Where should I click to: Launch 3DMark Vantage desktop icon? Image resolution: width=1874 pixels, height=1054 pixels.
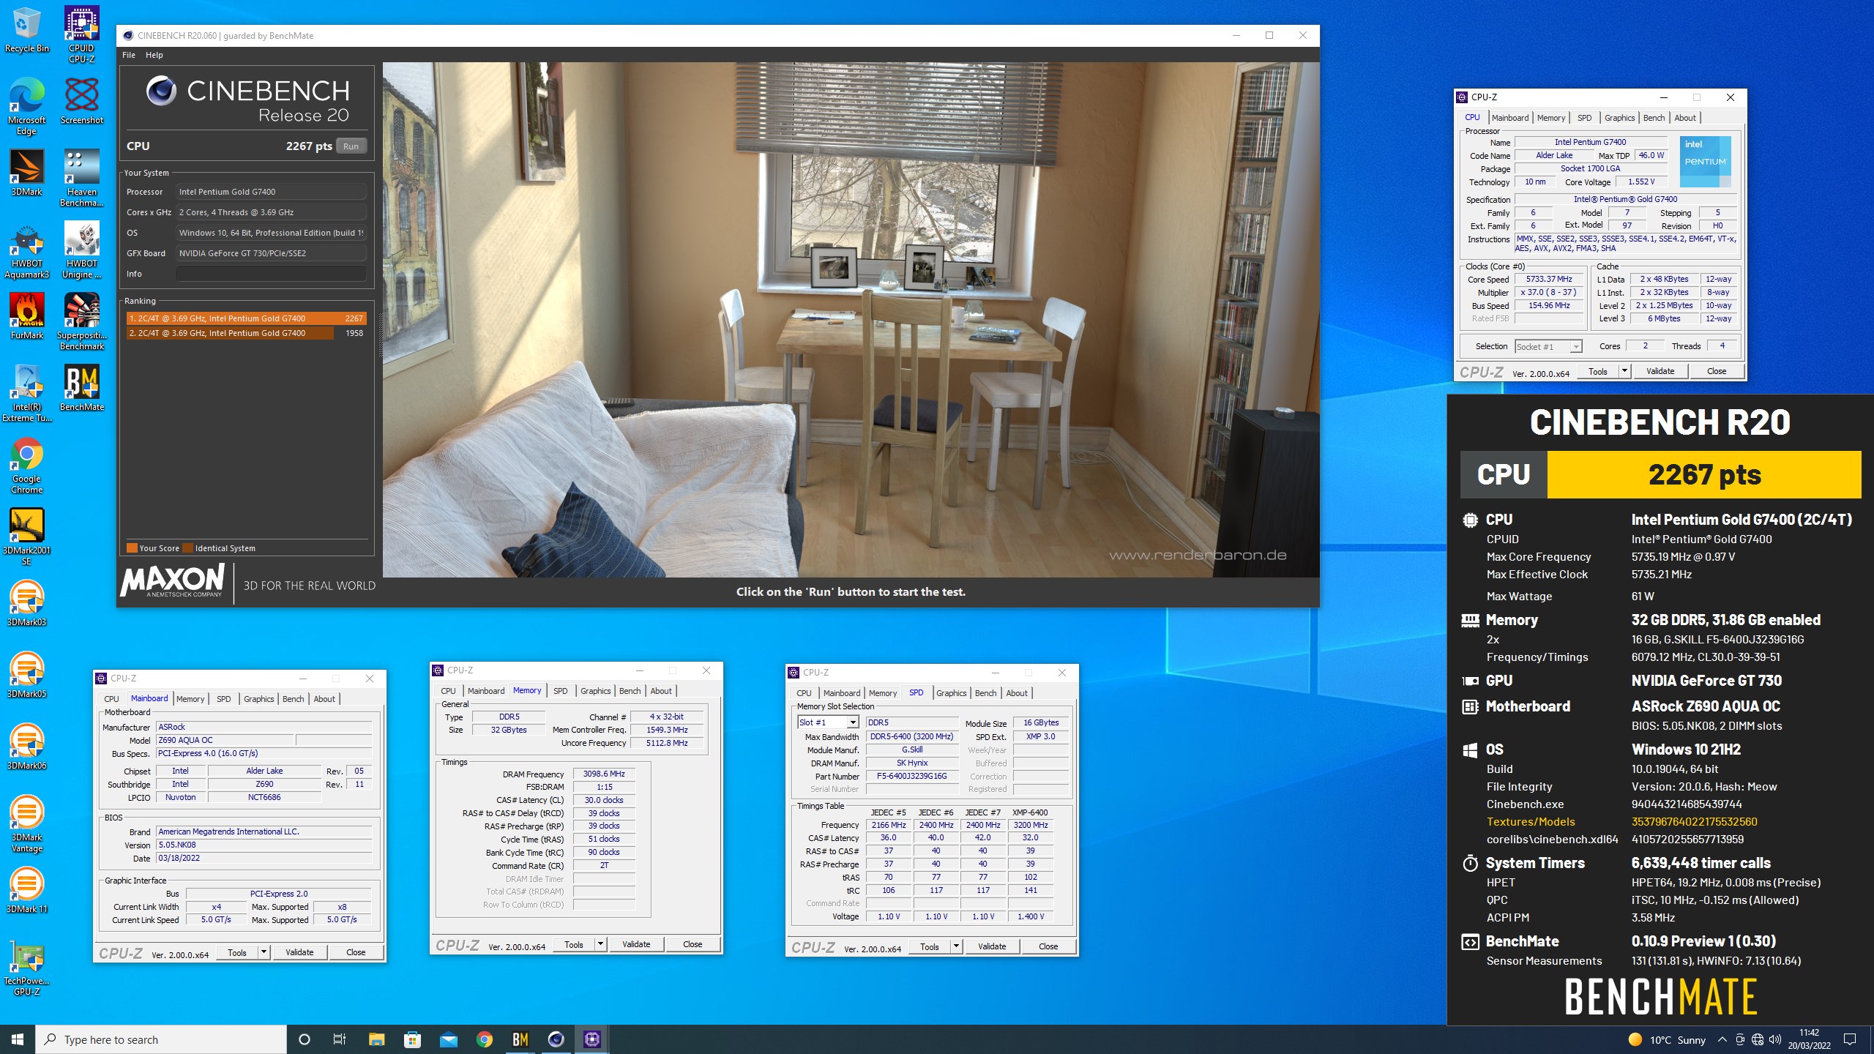point(26,823)
